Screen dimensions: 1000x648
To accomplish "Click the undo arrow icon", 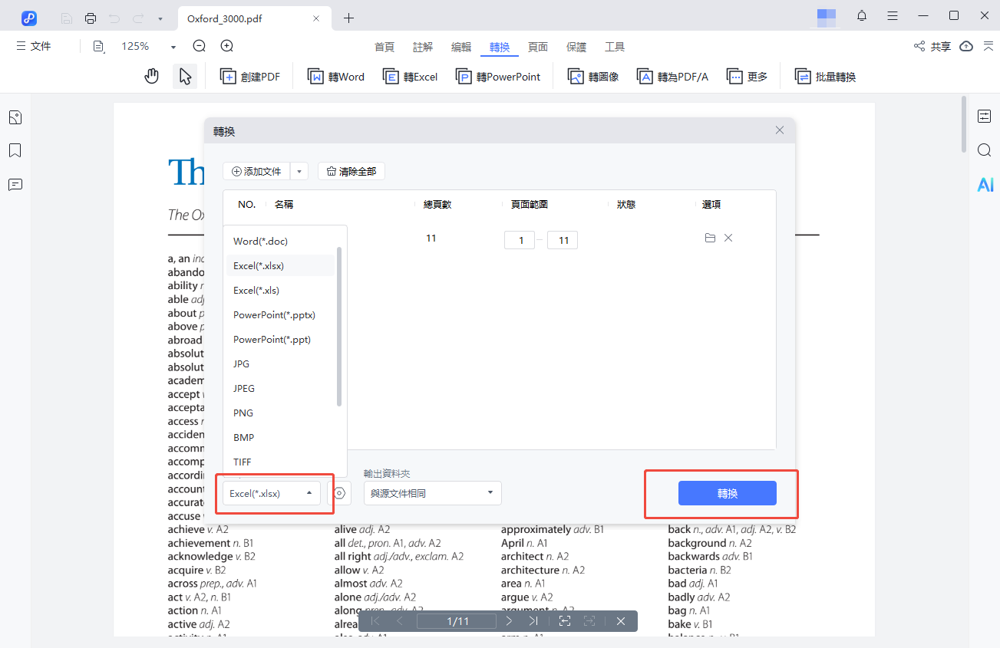I will point(114,18).
